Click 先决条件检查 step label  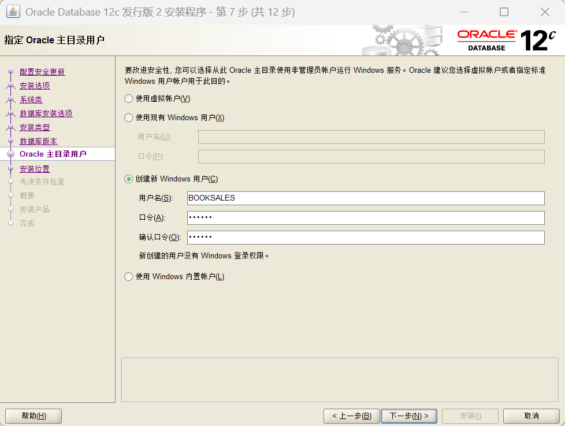click(42, 181)
